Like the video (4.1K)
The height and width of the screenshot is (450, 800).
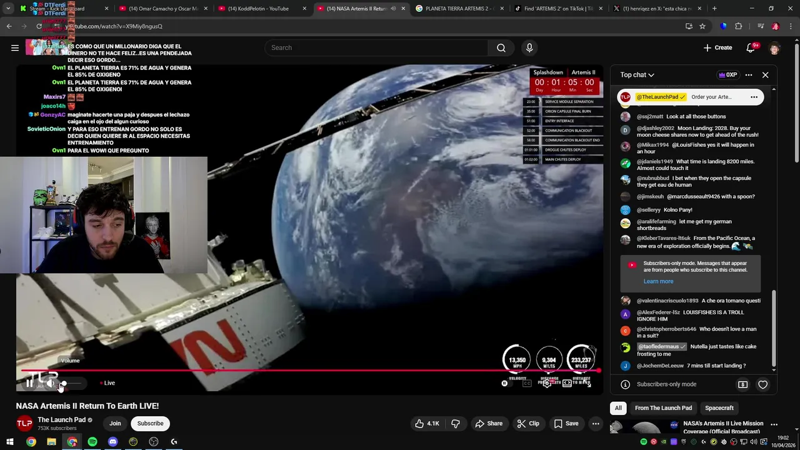(x=427, y=424)
